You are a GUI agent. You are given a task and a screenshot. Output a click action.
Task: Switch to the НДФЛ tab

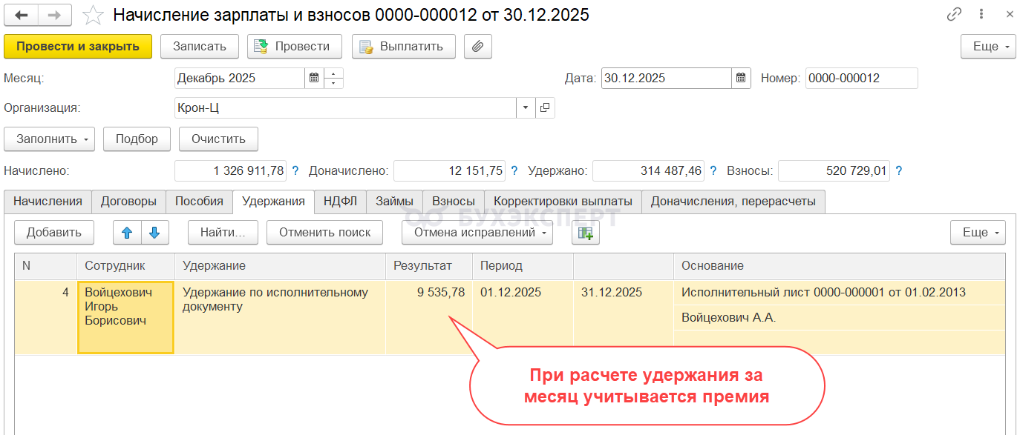[340, 201]
